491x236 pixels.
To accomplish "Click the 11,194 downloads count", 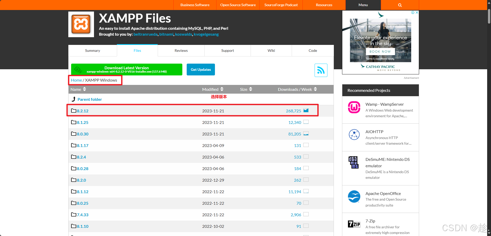I will [x=295, y=192].
